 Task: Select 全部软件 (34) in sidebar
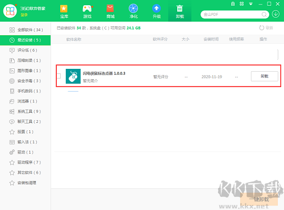coord(26,30)
